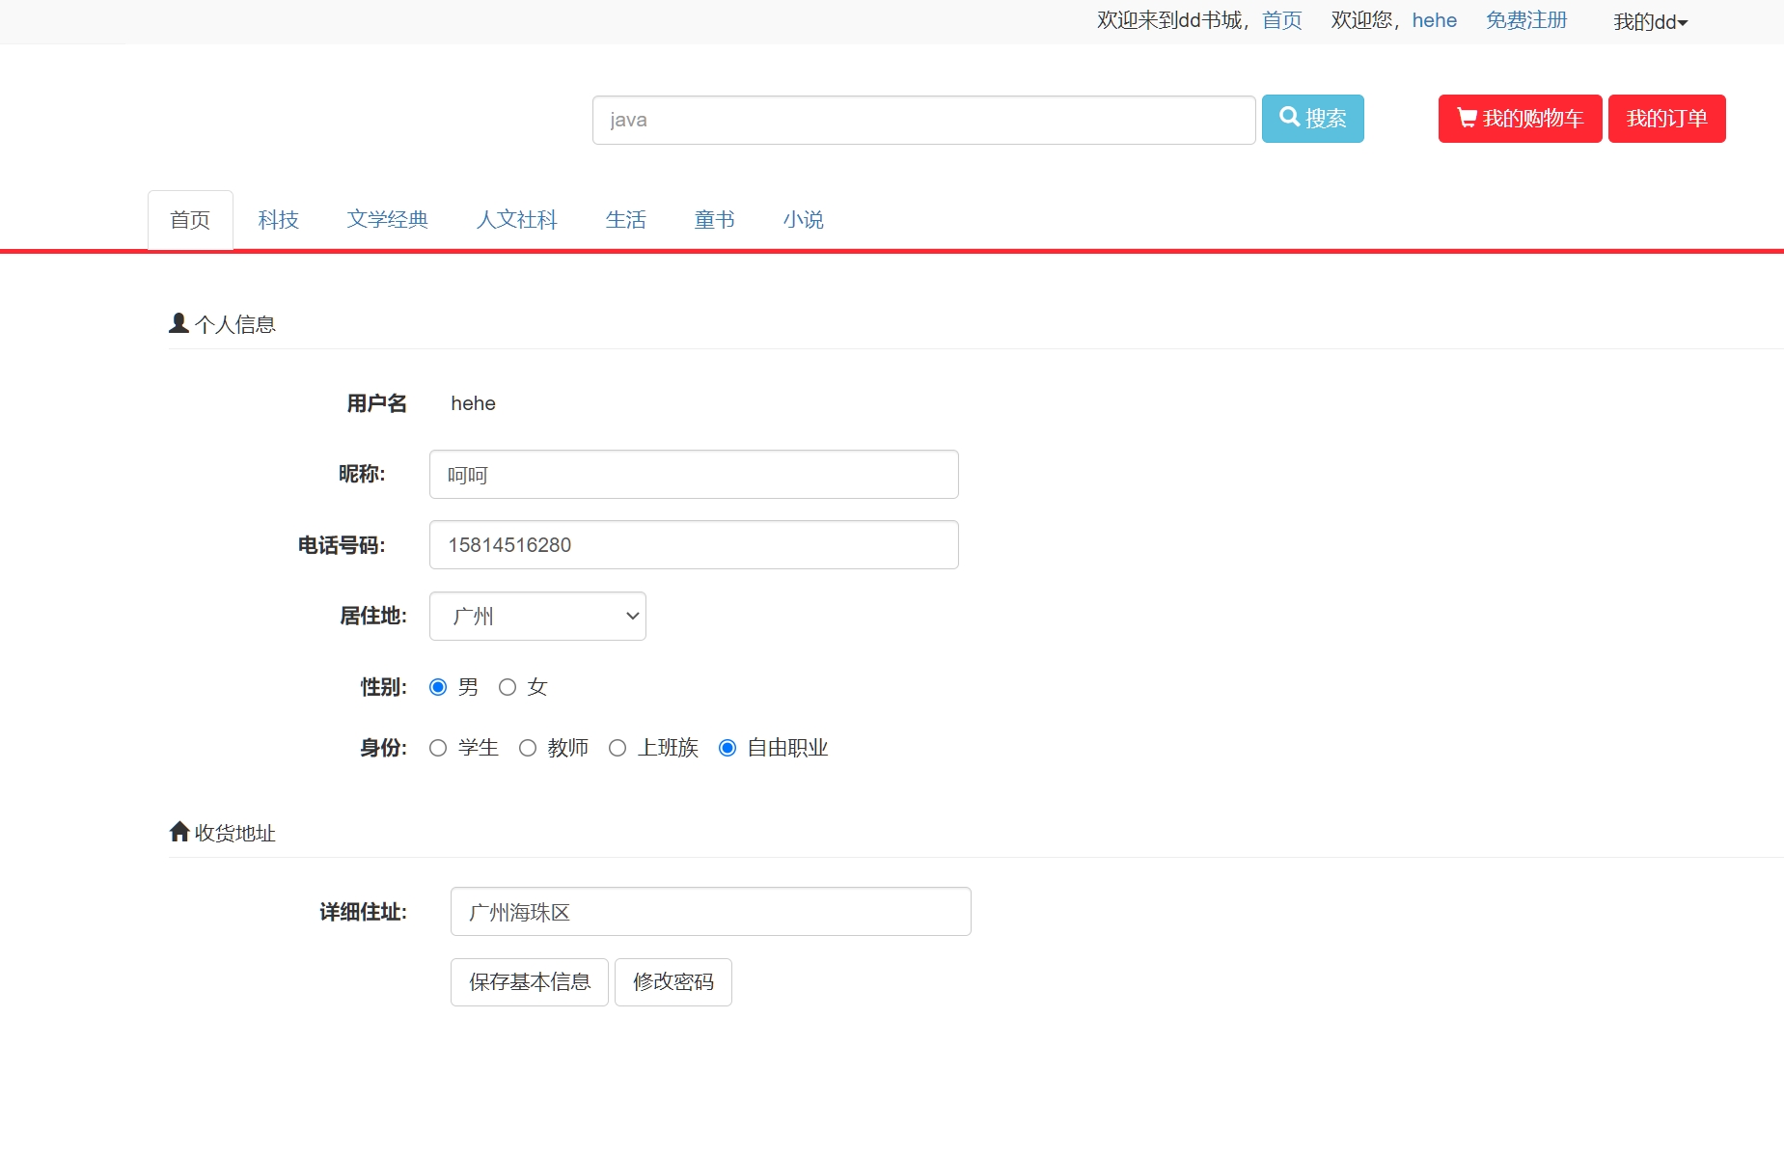The width and height of the screenshot is (1784, 1156).
Task: Open the 科技 category tab
Action: tap(279, 220)
